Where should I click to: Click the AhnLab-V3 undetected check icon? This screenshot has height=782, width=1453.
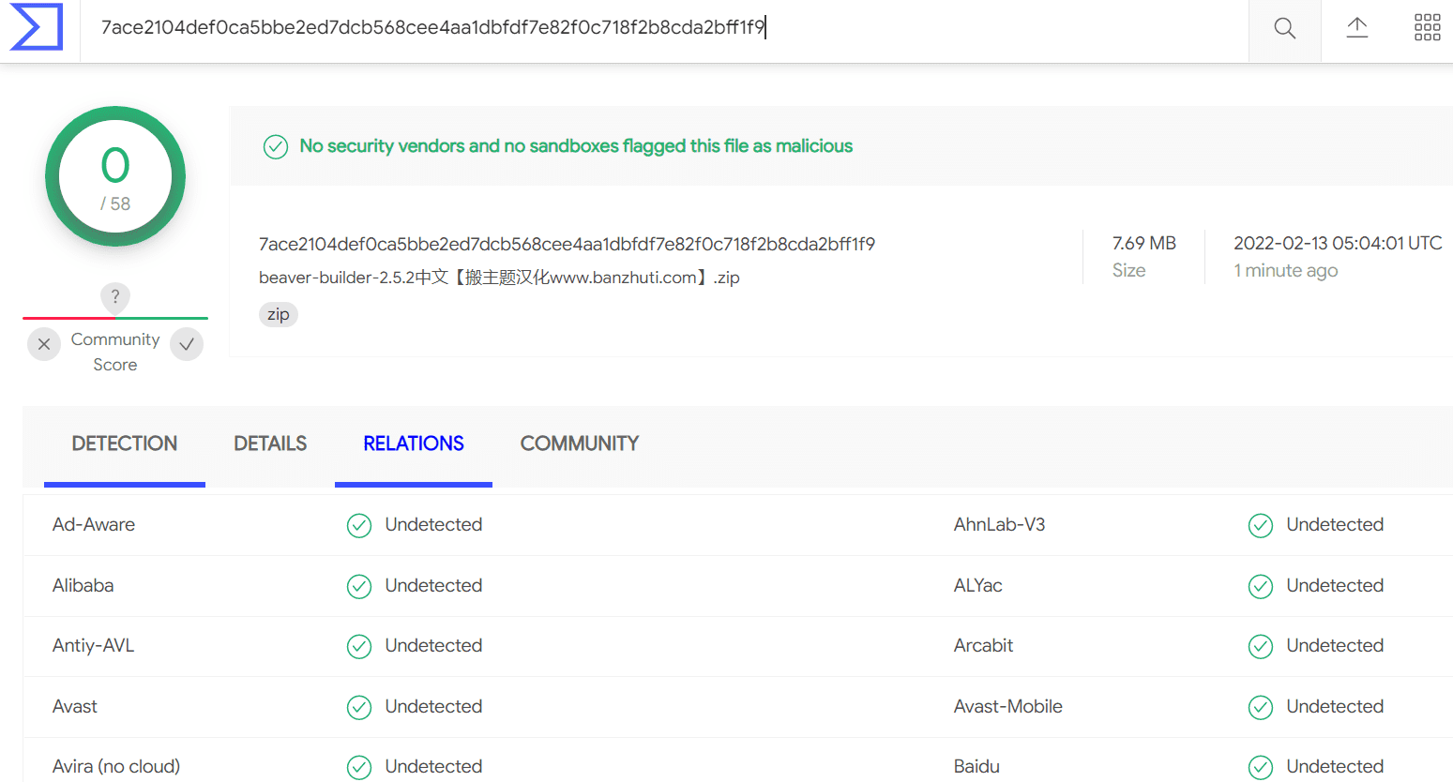1261,525
